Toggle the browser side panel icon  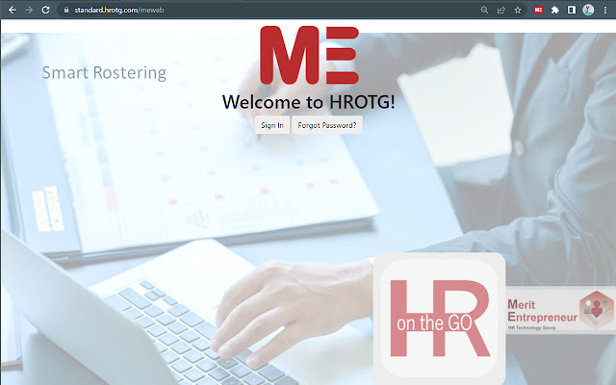pyautogui.click(x=571, y=11)
